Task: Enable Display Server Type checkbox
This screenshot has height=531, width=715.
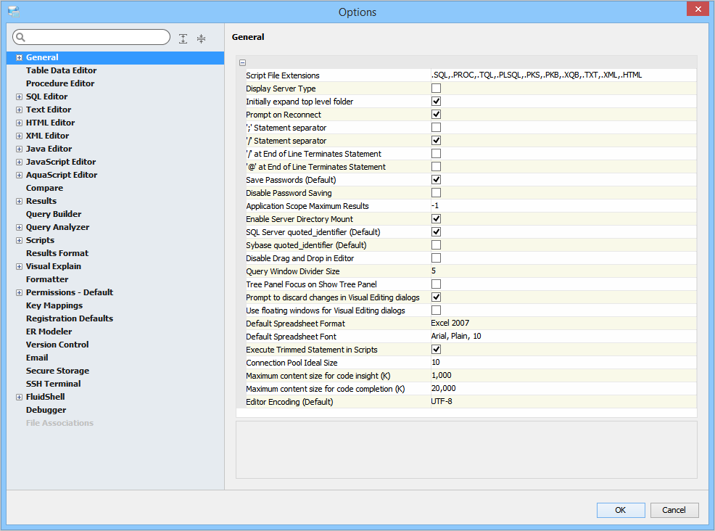Action: pos(437,88)
